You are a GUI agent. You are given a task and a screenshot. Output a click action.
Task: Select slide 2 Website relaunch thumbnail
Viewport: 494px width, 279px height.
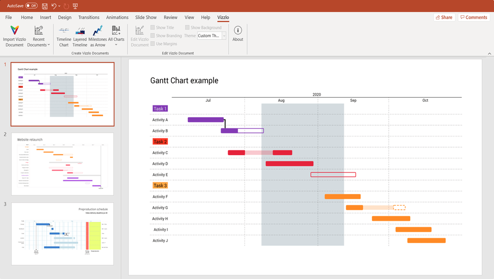(x=62, y=164)
